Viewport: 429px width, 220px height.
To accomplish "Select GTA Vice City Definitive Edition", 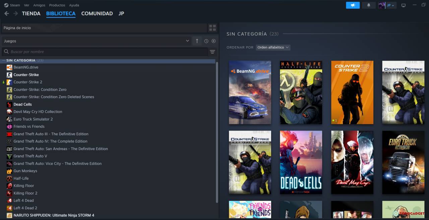I will coord(57,163).
